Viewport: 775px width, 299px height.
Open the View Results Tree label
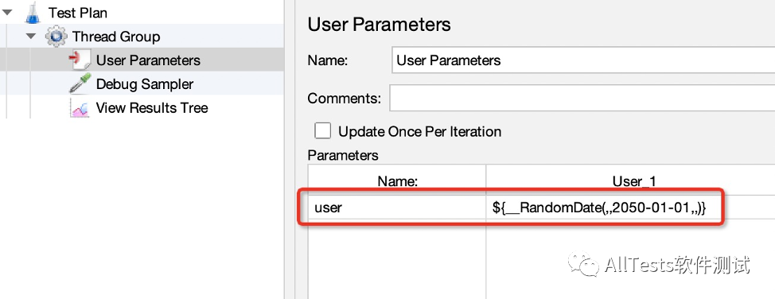pyautogui.click(x=152, y=107)
